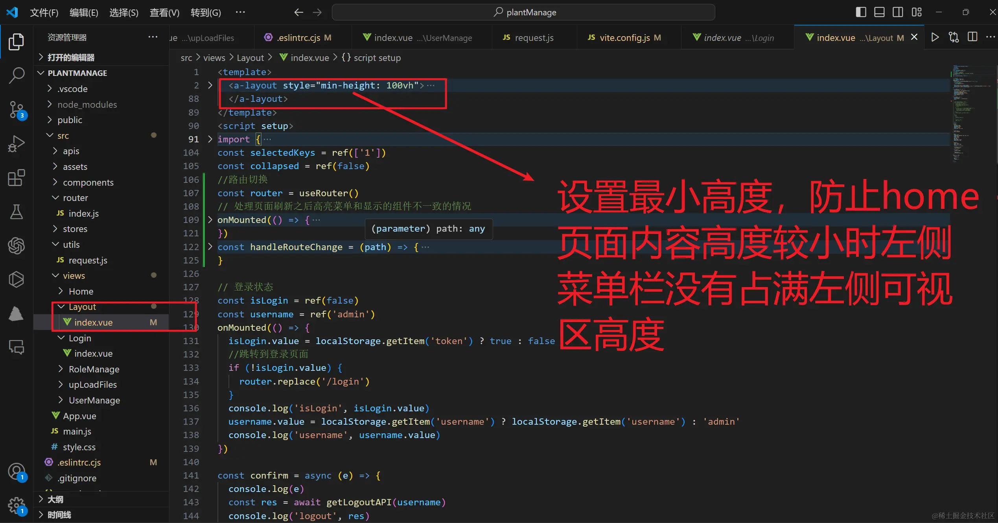998x523 pixels.
Task: Open request.js under utils folder
Action: tap(101, 260)
